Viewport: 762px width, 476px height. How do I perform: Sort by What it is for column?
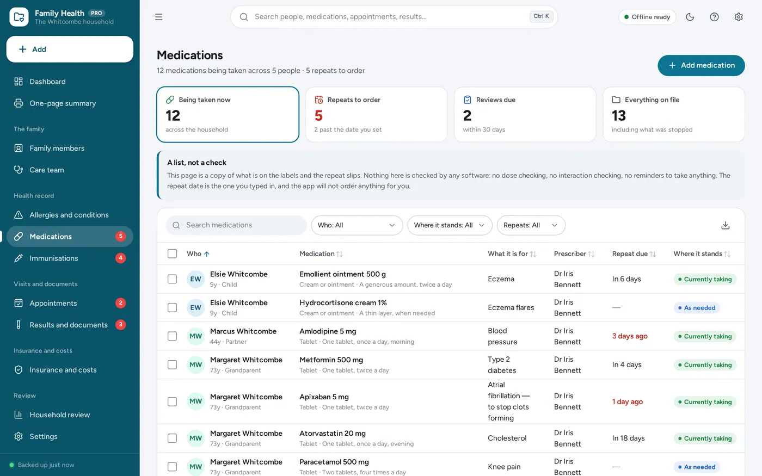pos(512,254)
